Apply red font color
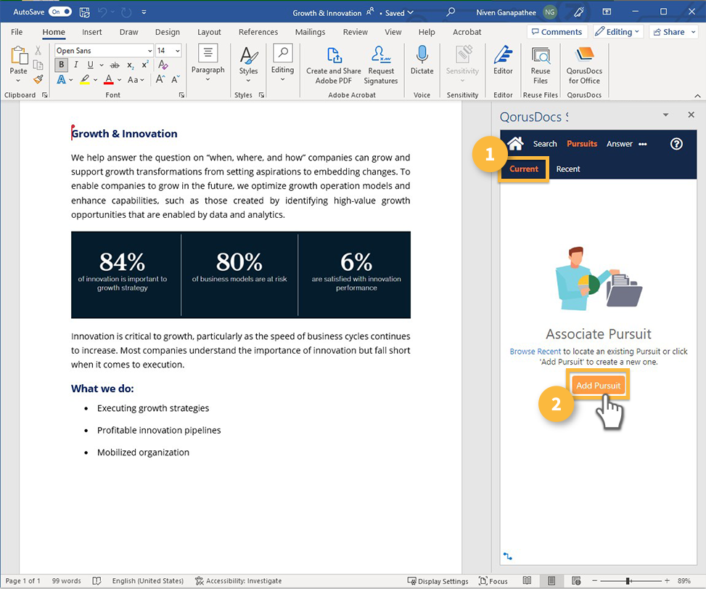 pos(109,80)
